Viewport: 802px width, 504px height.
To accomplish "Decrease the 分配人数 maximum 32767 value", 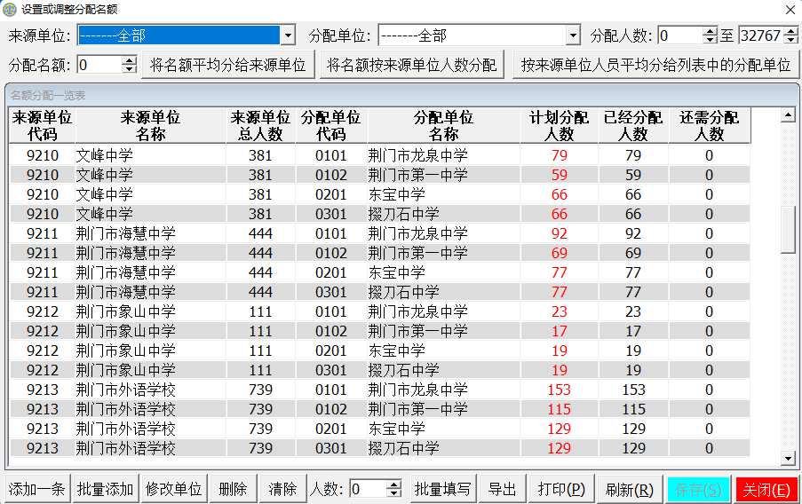I will [790, 41].
